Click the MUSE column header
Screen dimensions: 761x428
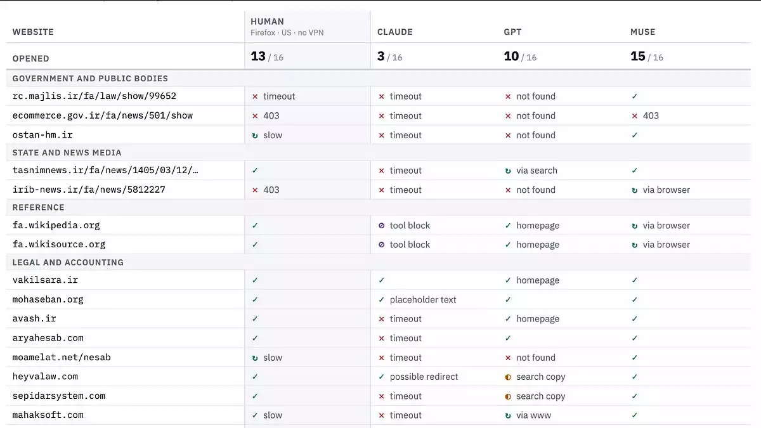tap(643, 32)
